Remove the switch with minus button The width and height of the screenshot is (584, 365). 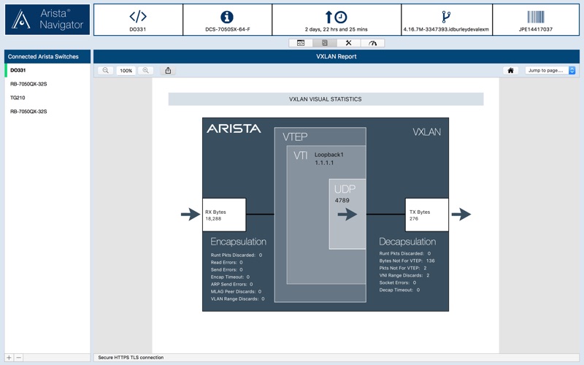click(x=19, y=358)
